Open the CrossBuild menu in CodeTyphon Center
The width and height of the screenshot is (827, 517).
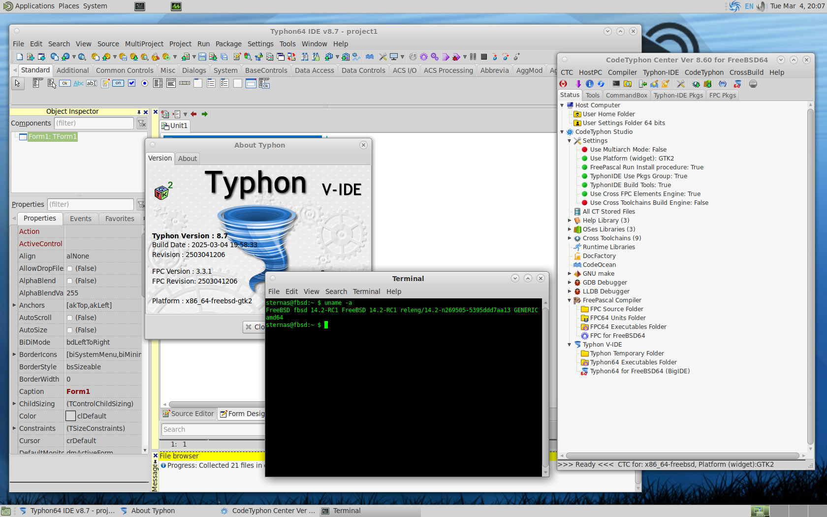click(x=746, y=72)
